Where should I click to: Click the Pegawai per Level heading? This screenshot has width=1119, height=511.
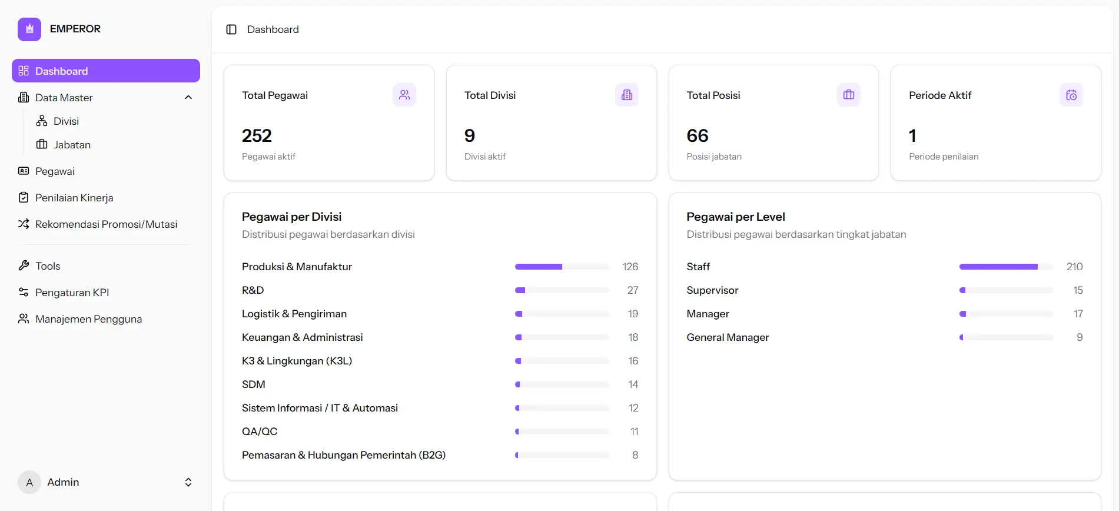pos(736,217)
